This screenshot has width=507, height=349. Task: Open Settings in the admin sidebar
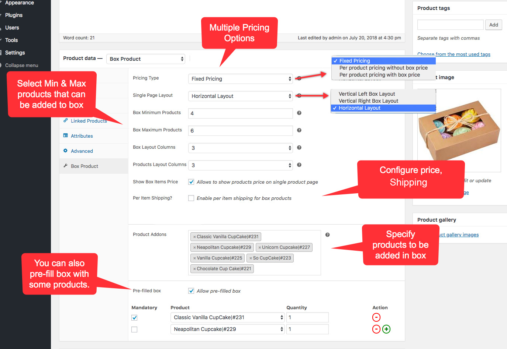coord(14,53)
